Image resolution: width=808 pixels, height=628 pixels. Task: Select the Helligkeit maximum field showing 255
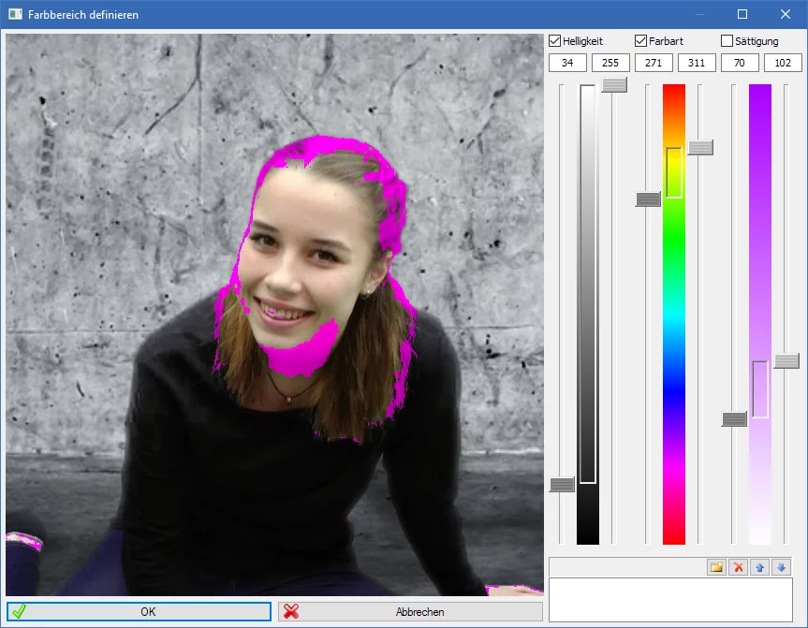coord(610,63)
